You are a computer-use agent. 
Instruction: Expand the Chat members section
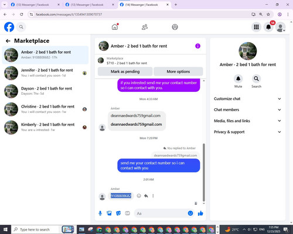tap(247, 109)
